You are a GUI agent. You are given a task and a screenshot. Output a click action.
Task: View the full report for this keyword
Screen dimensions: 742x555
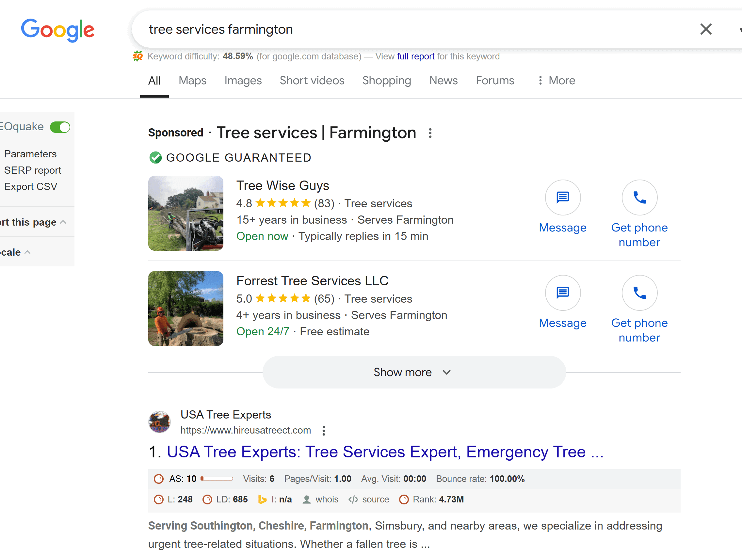(415, 56)
